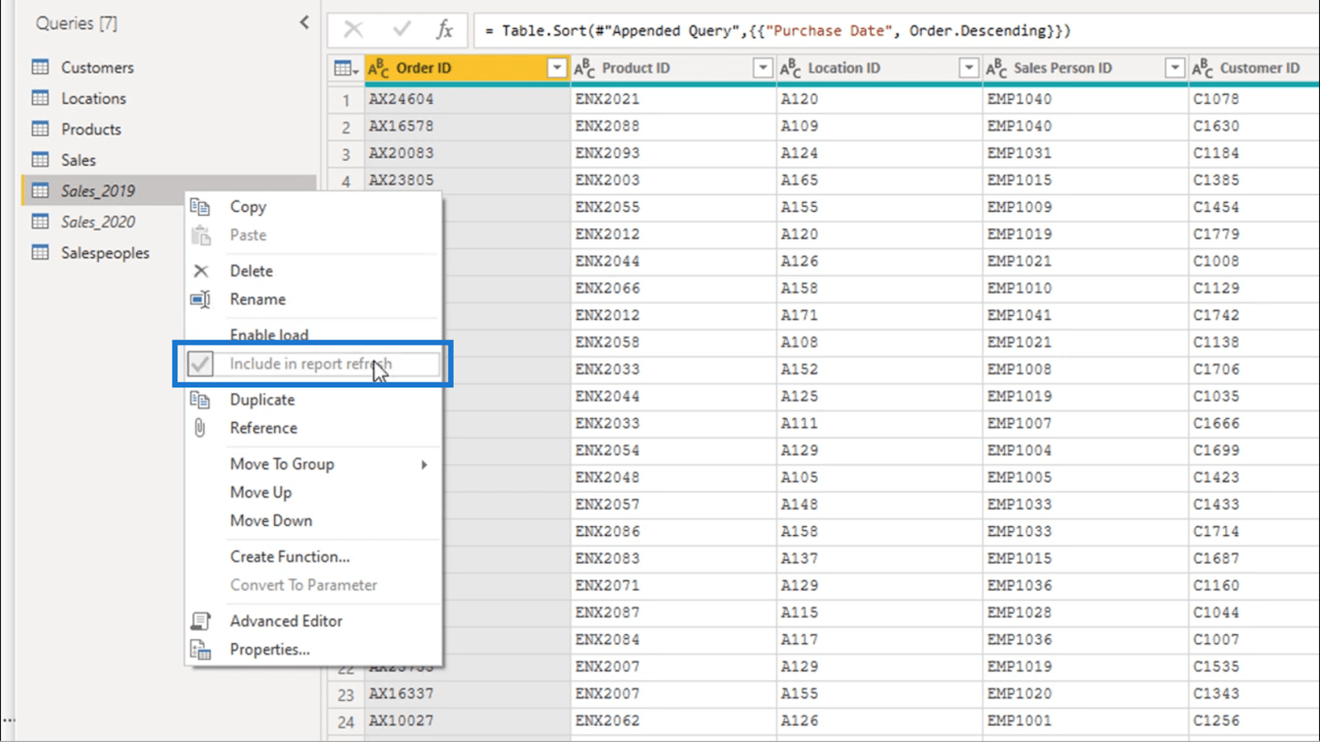Click cell A124 in Location ID column
This screenshot has height=742, width=1320.
click(879, 153)
